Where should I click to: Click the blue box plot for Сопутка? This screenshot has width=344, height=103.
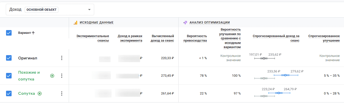[279, 93]
